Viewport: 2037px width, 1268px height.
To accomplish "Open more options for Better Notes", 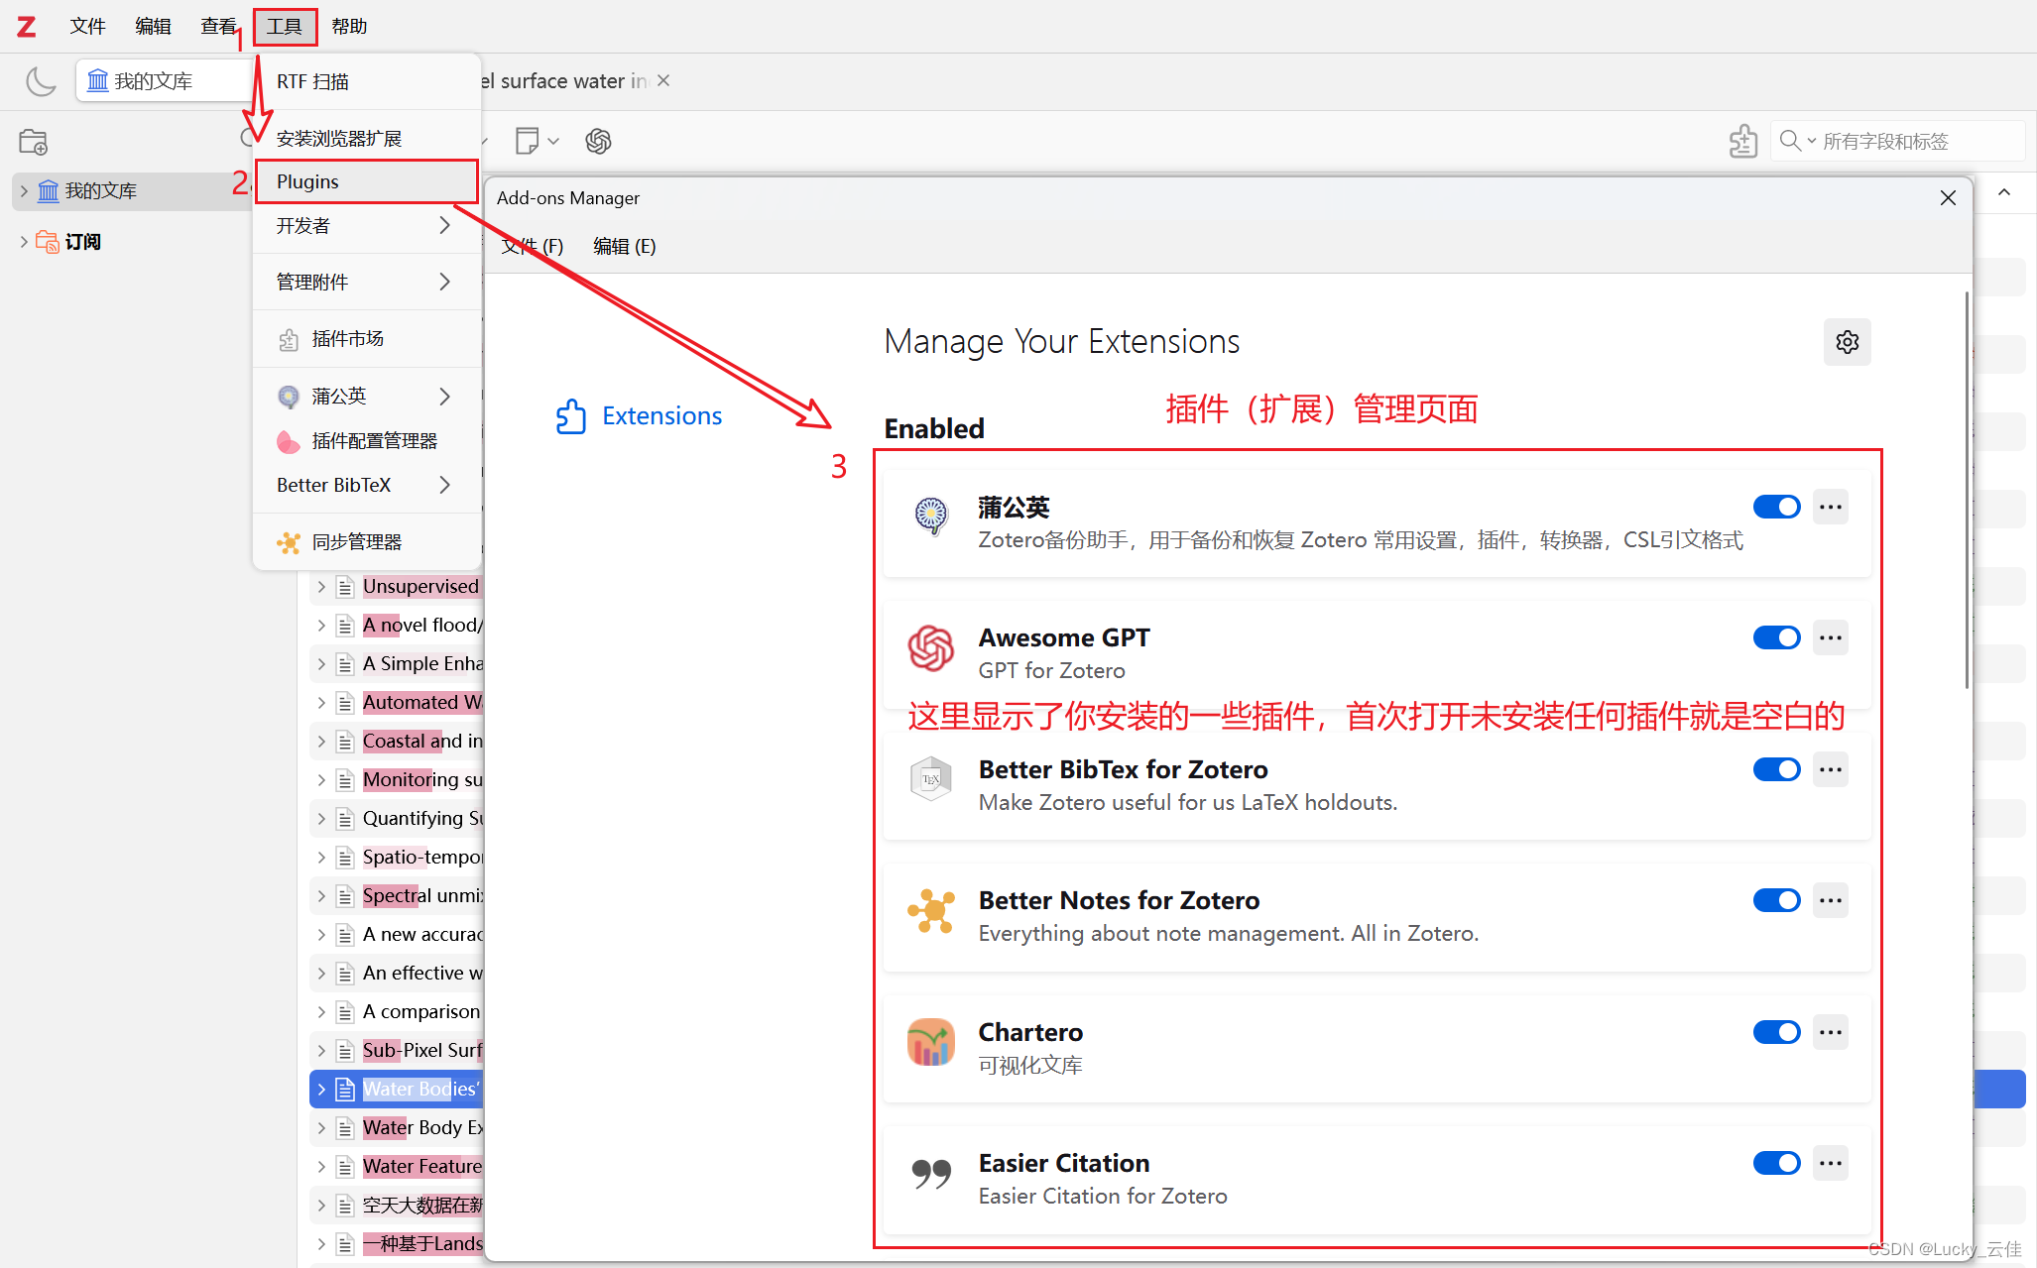I will coord(1831,900).
